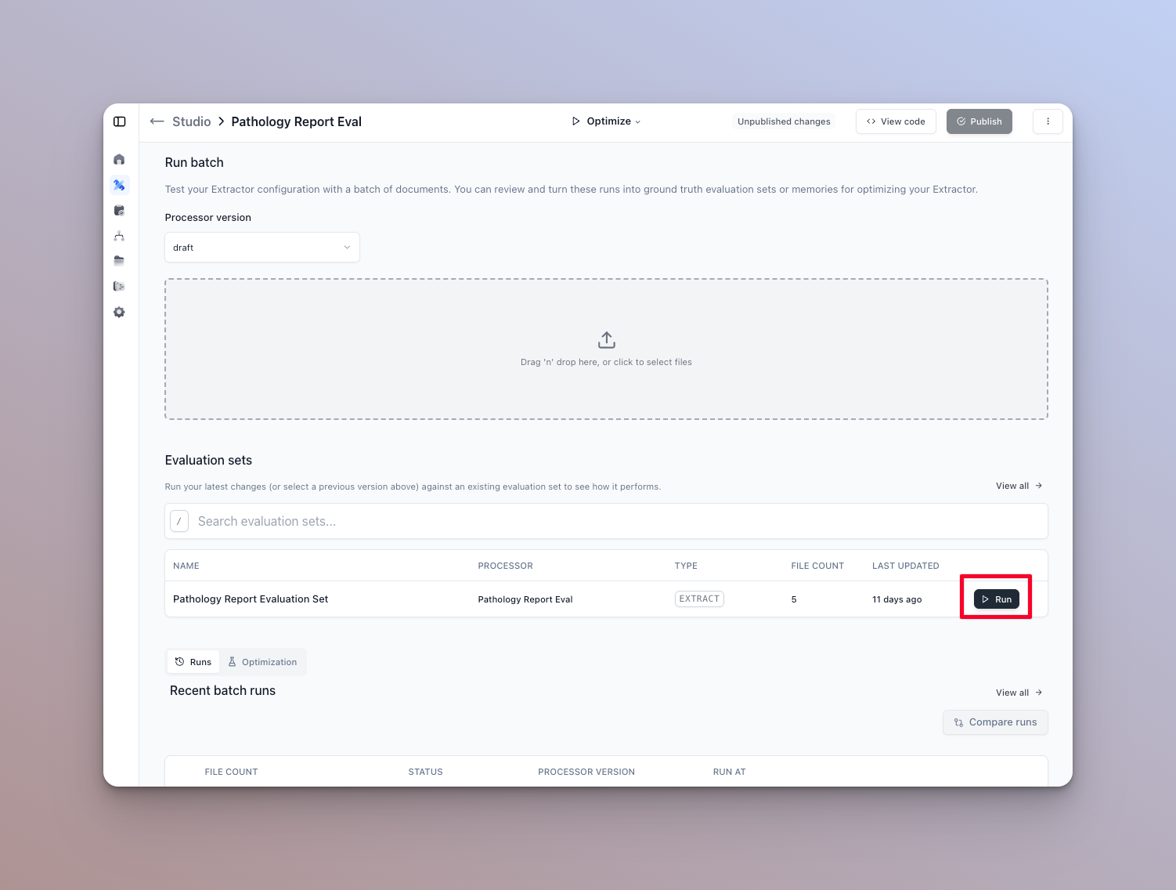Screen dimensions: 1176x890
Task: Toggle the sidebar panel icon
Action: pyautogui.click(x=120, y=121)
